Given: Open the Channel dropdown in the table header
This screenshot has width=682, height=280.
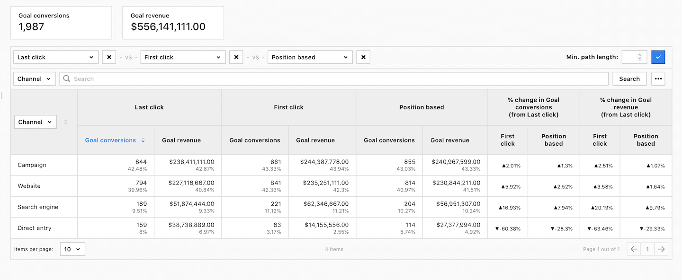Looking at the screenshot, I should pos(35,122).
